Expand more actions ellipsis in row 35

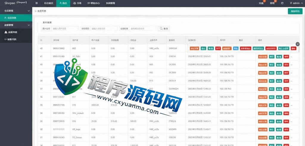pyautogui.click(x=291, y=105)
